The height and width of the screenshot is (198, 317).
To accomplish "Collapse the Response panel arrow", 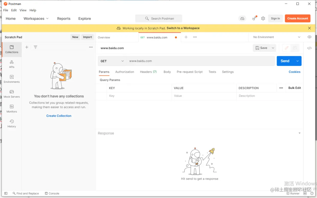I will 300,133.
